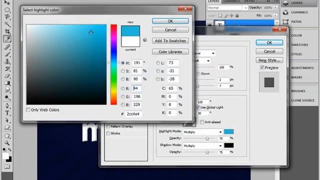Image resolution: width=320 pixels, height=180 pixels.
Task: Open the Adjustments panel from dock
Action: click(x=302, y=68)
